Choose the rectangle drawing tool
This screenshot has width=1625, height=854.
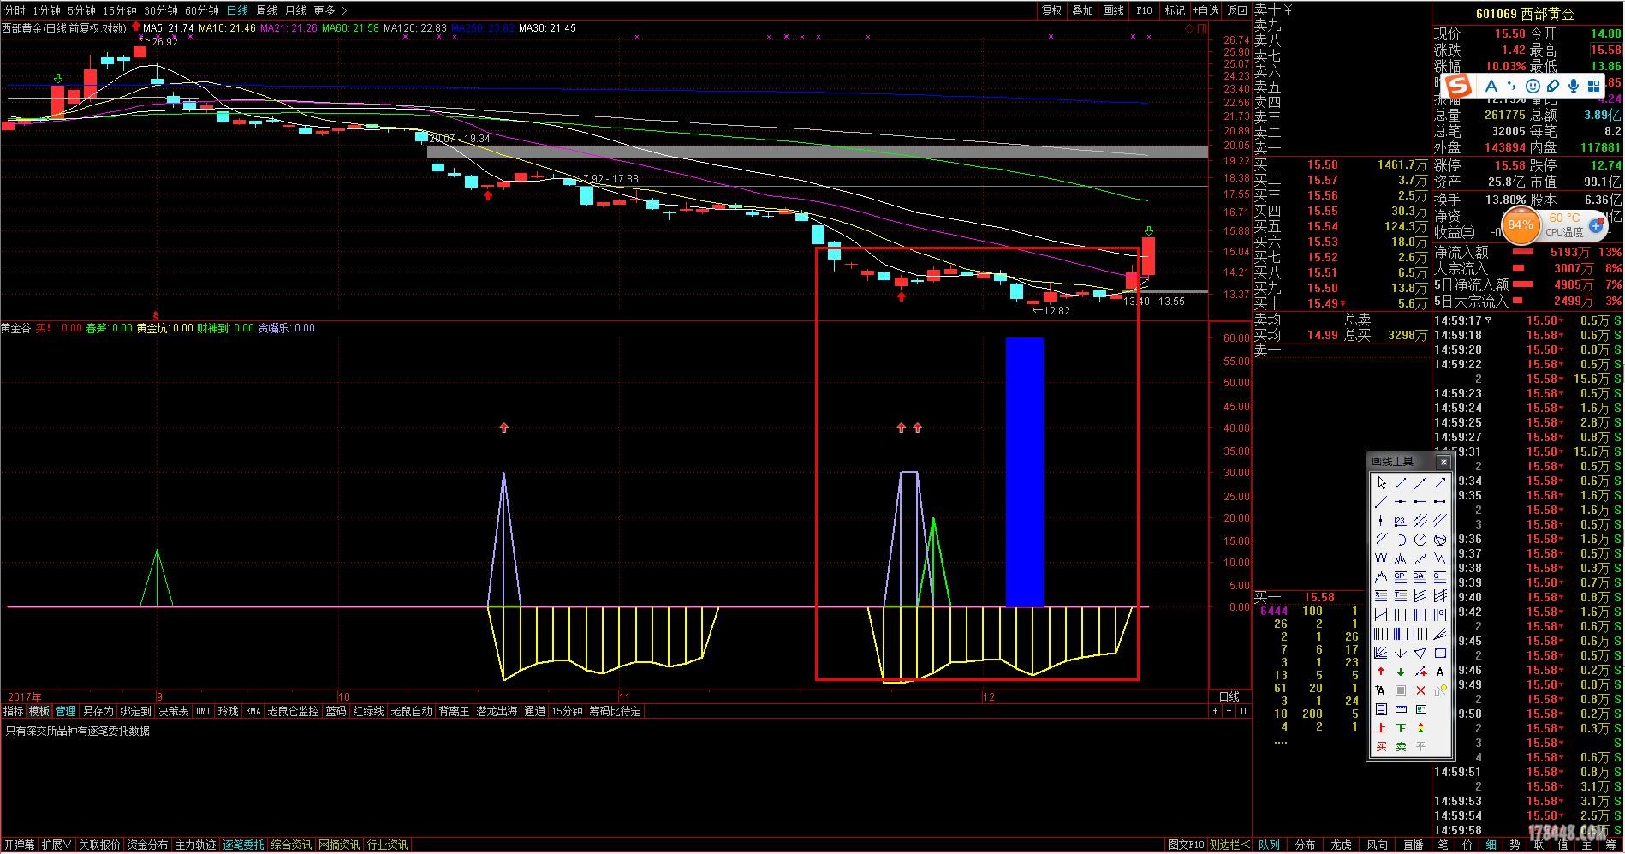[1440, 653]
